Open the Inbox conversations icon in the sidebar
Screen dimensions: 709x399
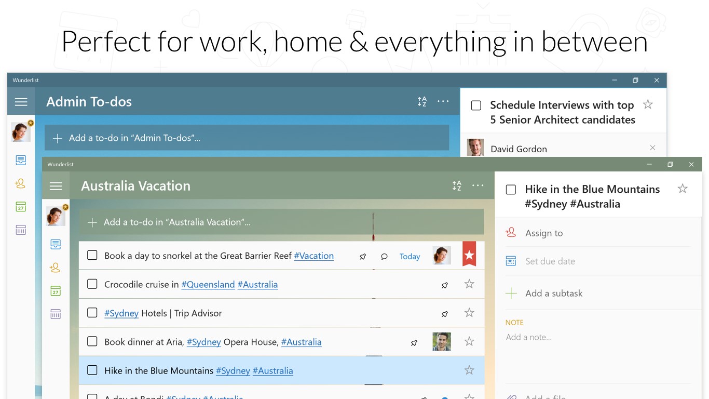point(56,244)
